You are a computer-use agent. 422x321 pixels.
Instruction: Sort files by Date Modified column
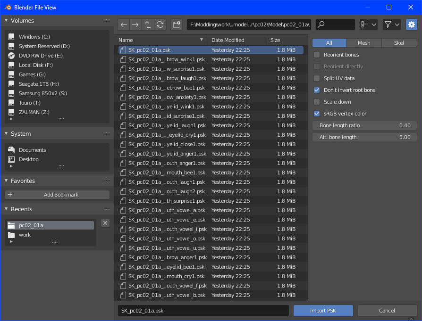point(236,40)
